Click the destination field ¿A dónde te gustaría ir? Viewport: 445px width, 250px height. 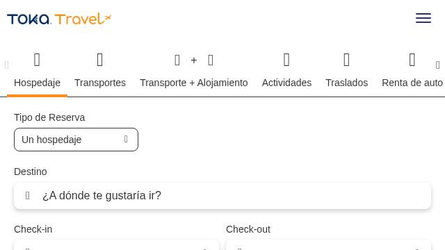point(222,196)
